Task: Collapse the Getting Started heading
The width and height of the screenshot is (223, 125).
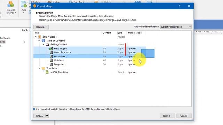Action: 43,45
